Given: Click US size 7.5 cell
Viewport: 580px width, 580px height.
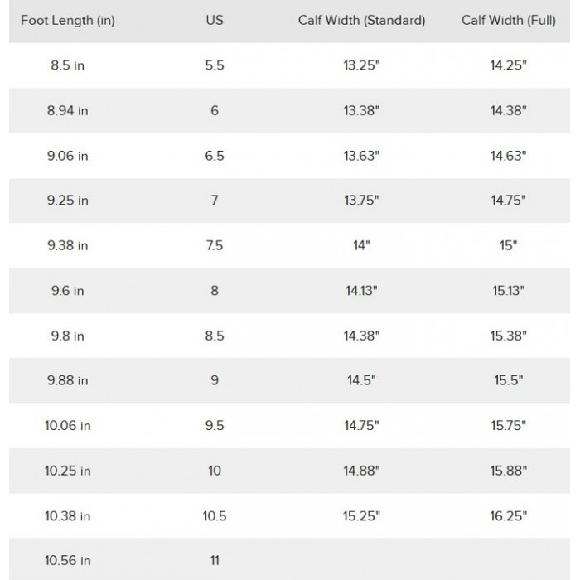Looking at the screenshot, I should click(x=215, y=245).
